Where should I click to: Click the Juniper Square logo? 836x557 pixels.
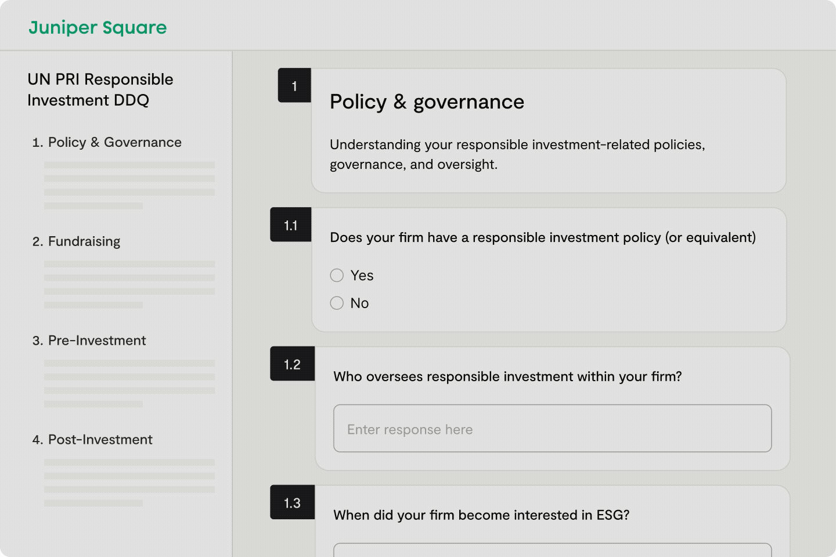(98, 27)
